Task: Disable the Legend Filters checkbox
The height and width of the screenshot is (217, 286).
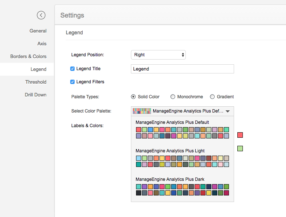Action: click(x=72, y=82)
